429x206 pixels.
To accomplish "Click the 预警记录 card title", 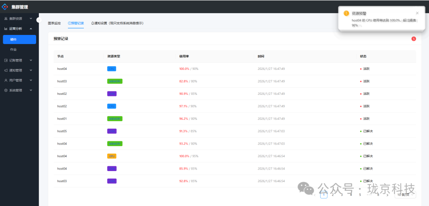I will pyautogui.click(x=61, y=39).
